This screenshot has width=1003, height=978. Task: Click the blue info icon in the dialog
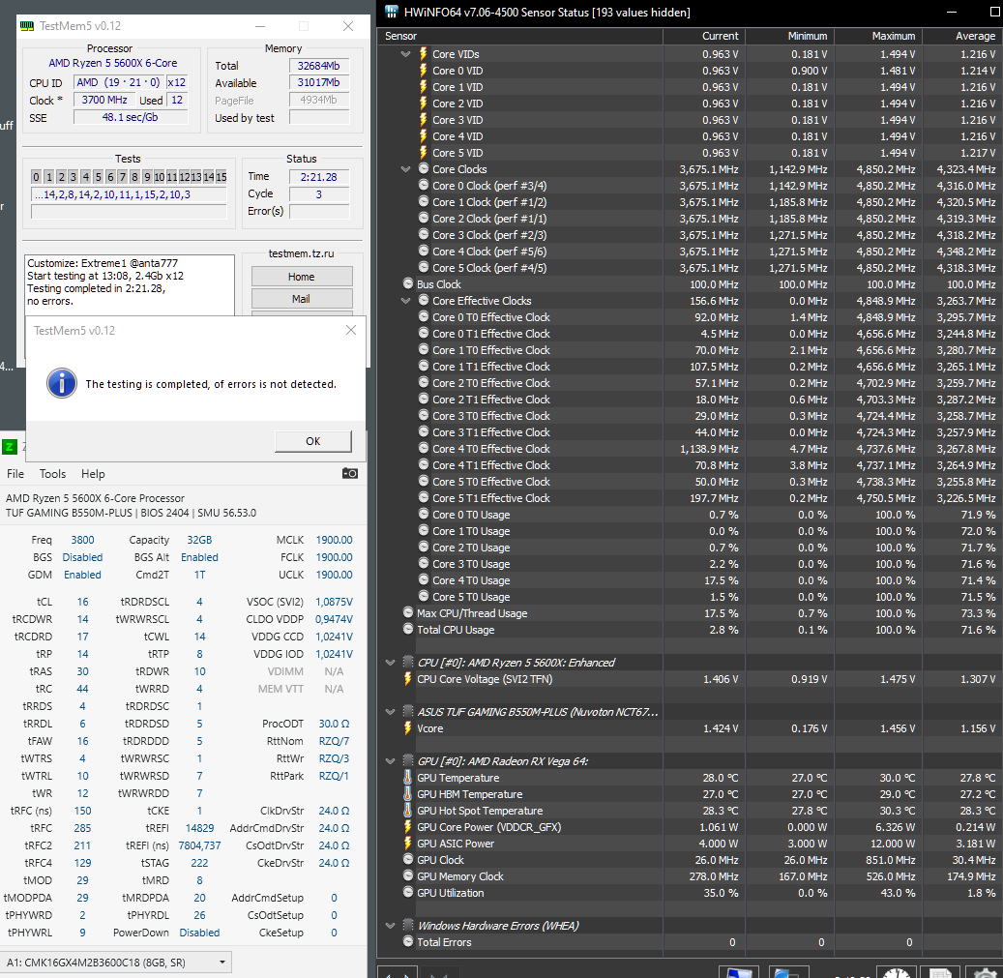(62, 384)
